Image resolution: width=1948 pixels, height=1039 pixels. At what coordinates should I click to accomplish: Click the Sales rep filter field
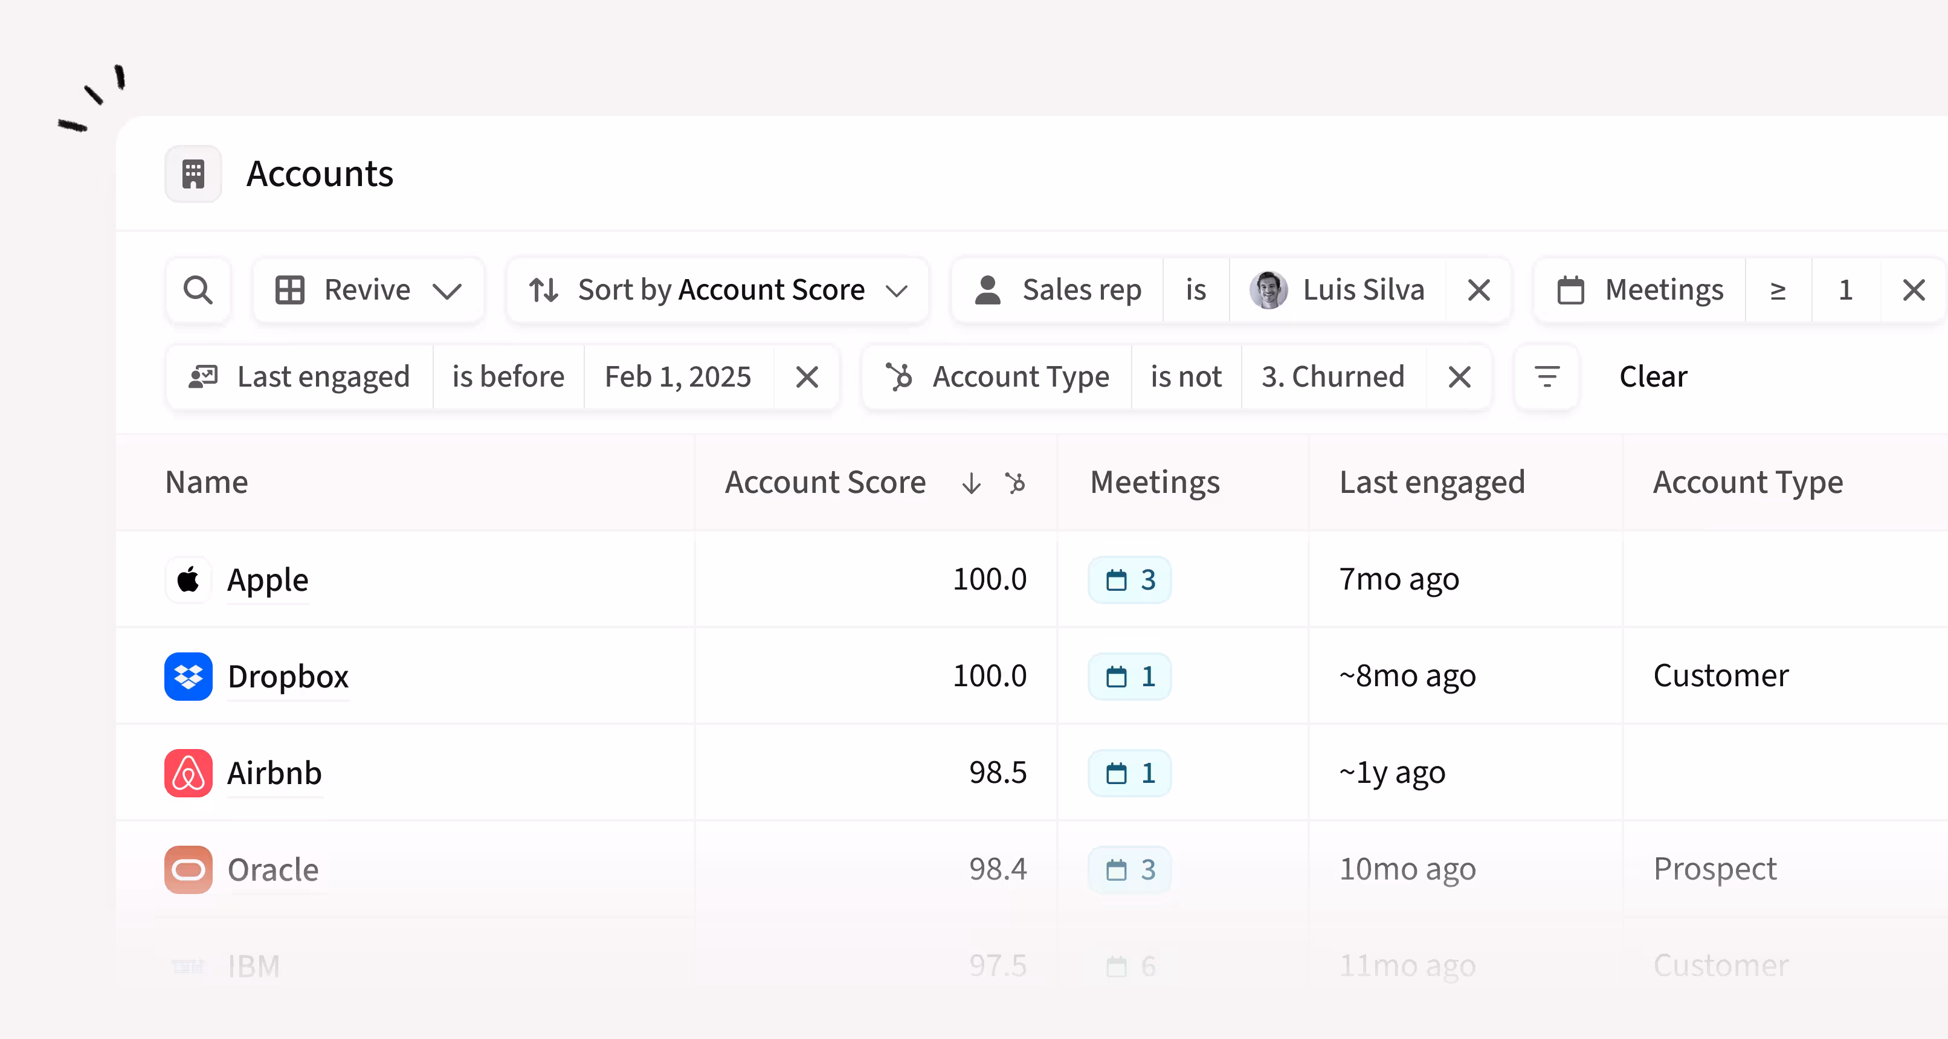pos(1058,291)
